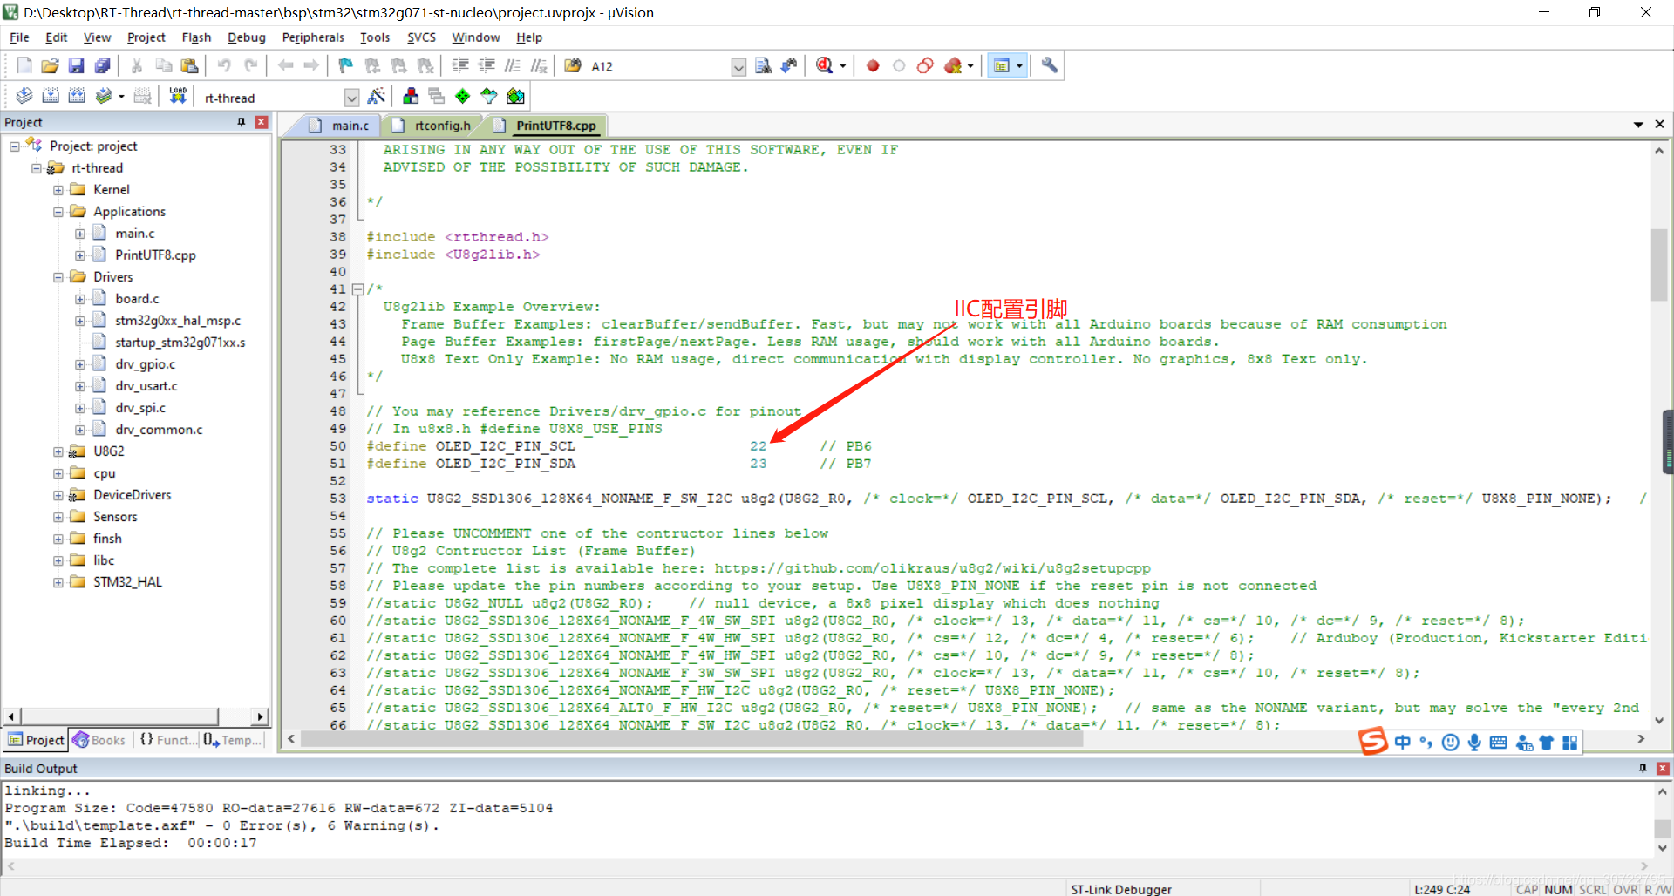Open the A12 find text dropdown
Viewport: 1674px width, 896px height.
[738, 66]
